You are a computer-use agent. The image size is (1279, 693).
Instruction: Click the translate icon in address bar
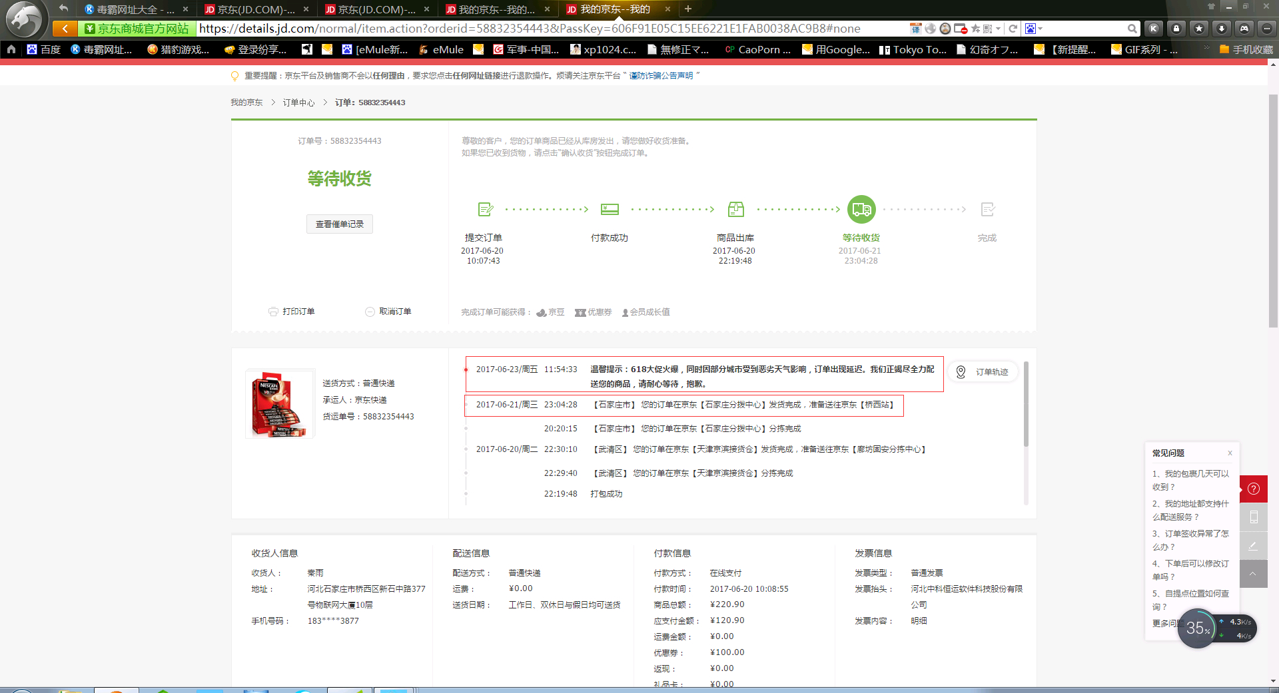tap(916, 29)
